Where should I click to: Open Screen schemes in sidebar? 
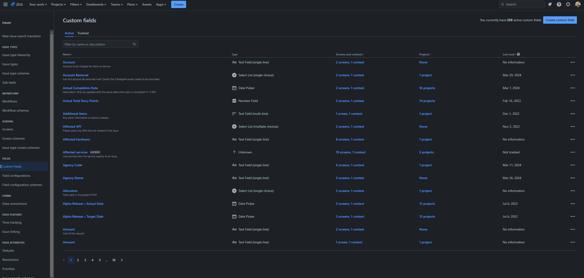[14, 139]
